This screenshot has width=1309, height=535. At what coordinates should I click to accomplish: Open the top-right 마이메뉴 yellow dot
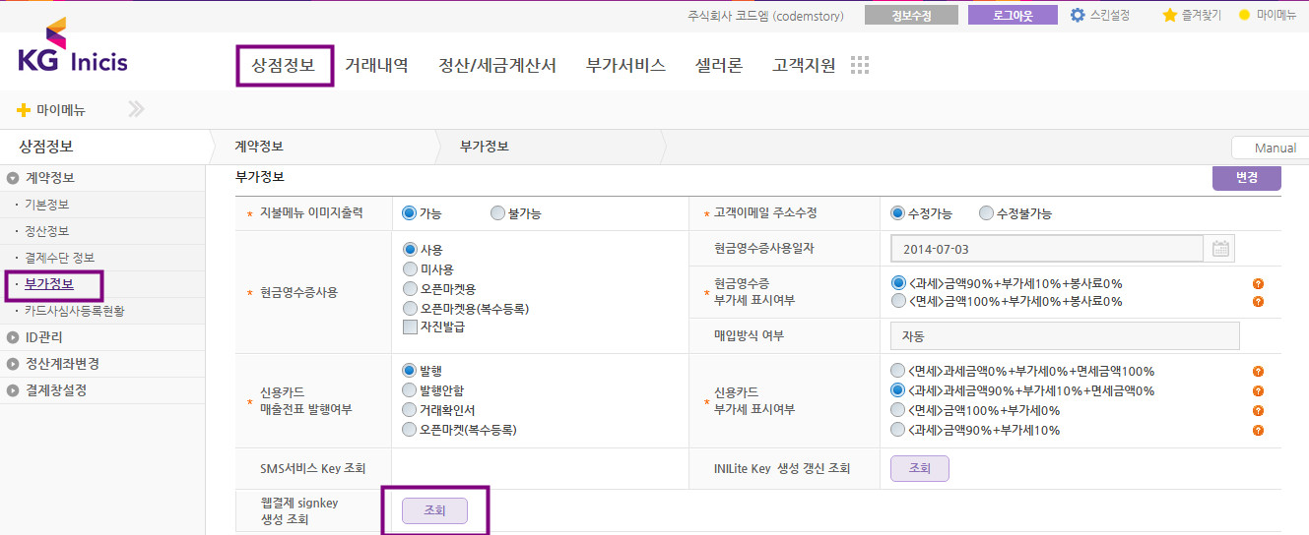1244,15
